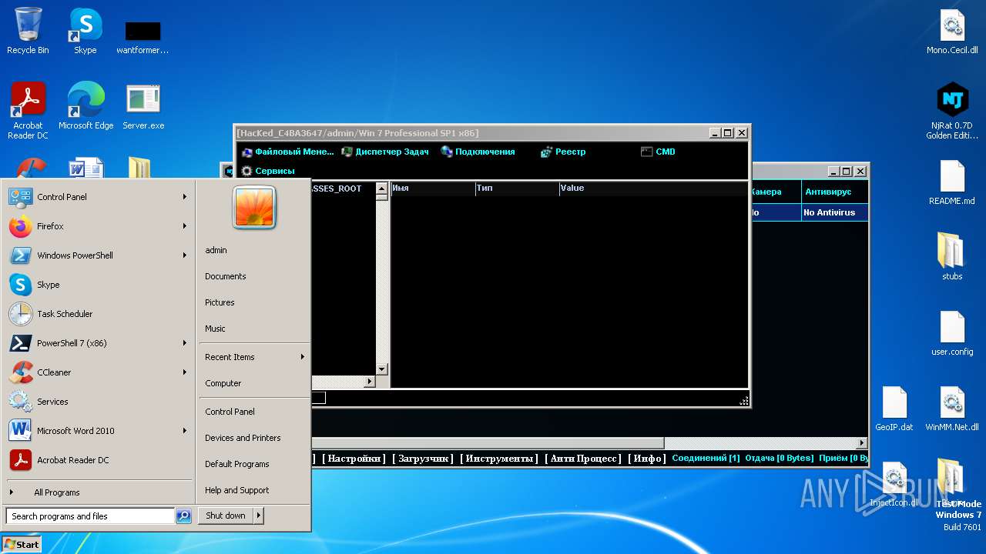Click the Диспетчер Задач monitor icon
This screenshot has width=986, height=554.
pyautogui.click(x=347, y=152)
